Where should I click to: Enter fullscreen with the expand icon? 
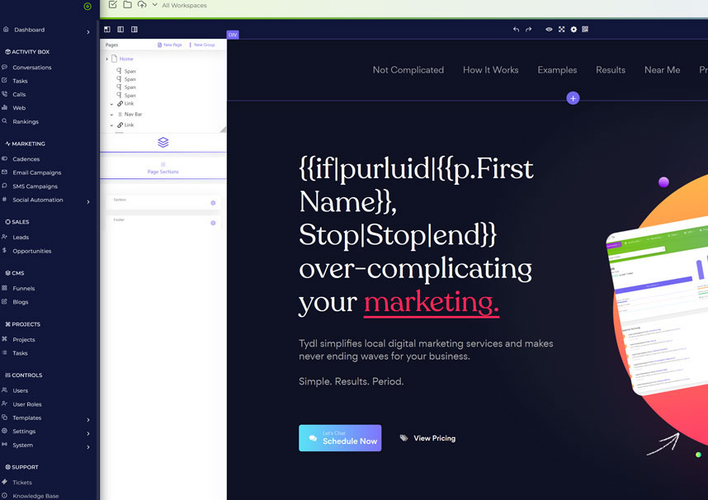click(x=562, y=30)
